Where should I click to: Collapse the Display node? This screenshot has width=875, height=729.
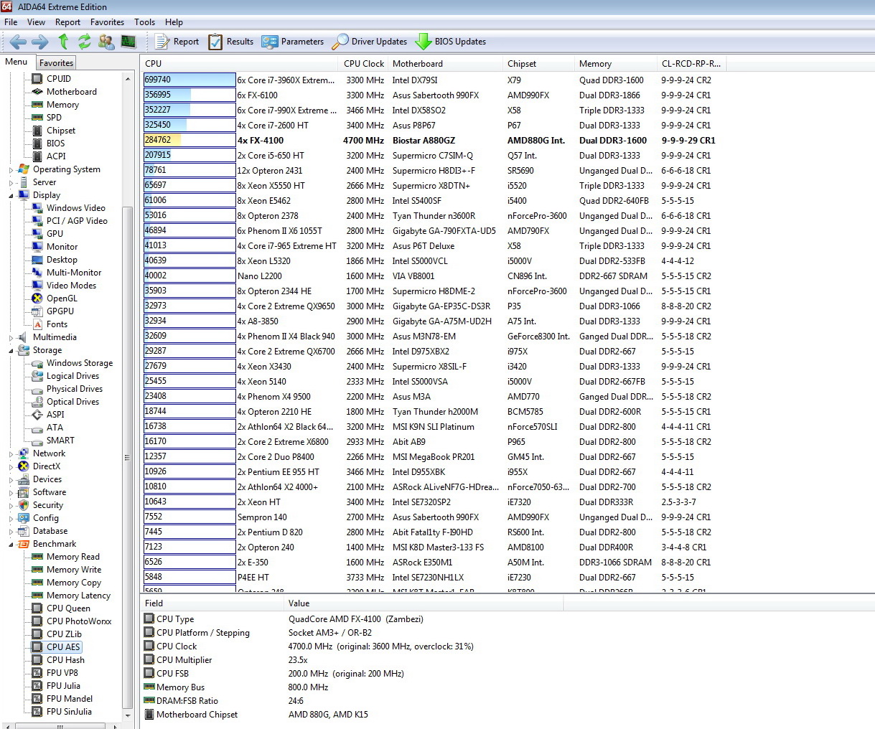click(x=11, y=196)
